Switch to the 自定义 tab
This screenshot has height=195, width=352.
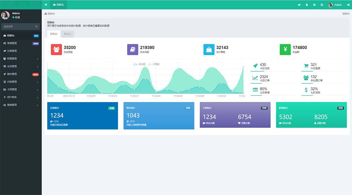point(67,34)
